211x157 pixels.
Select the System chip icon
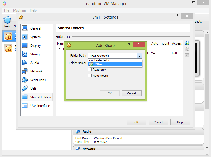click(25, 37)
